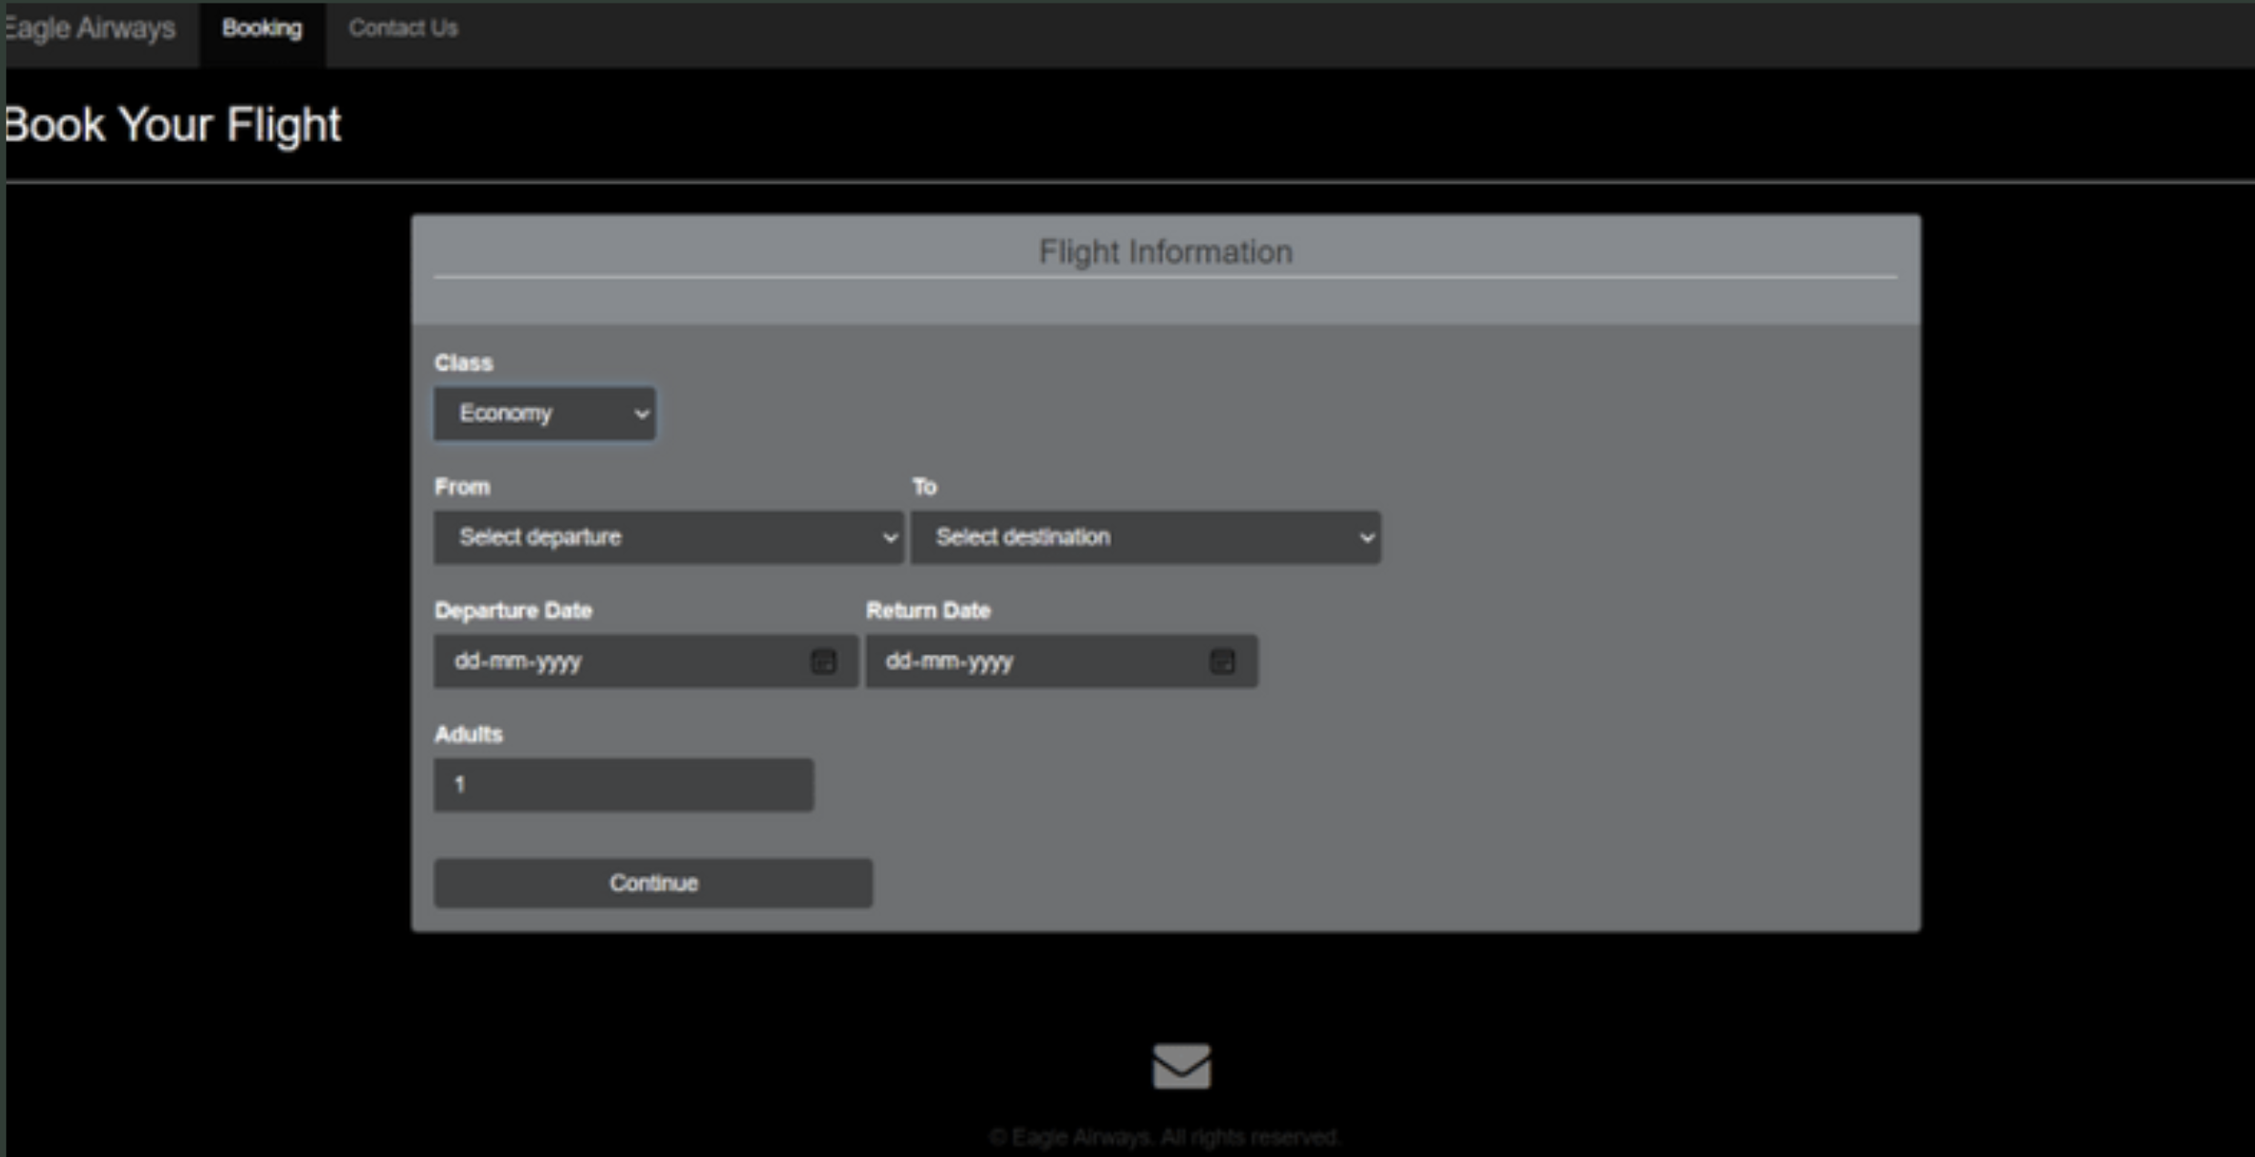This screenshot has height=1157, width=2255.
Task: Click the envelope email icon in footer
Action: (x=1180, y=1066)
